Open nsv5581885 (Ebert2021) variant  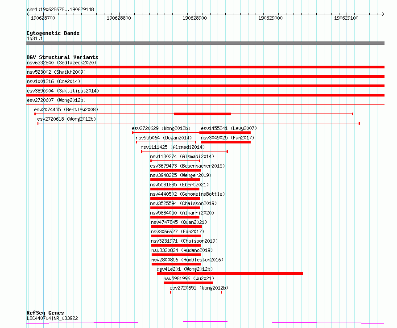click(x=179, y=185)
